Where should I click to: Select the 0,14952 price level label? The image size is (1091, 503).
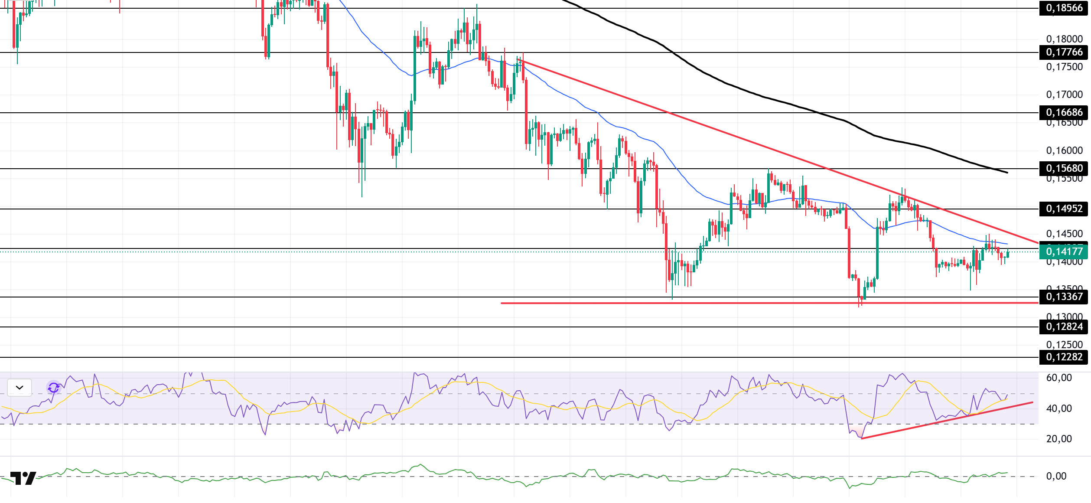point(1064,209)
